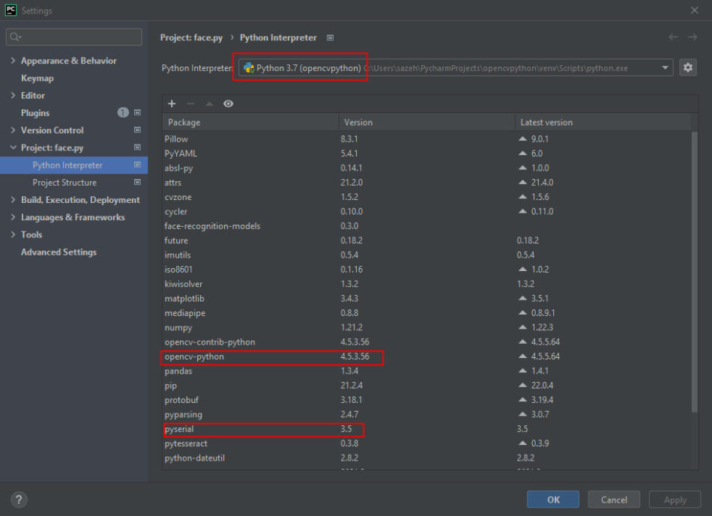This screenshot has width=712, height=516.
Task: Click the upgrade package arrow icon
Action: point(210,104)
